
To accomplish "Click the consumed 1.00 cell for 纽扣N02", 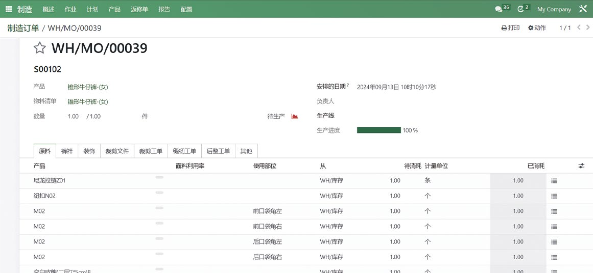I will tap(518, 196).
